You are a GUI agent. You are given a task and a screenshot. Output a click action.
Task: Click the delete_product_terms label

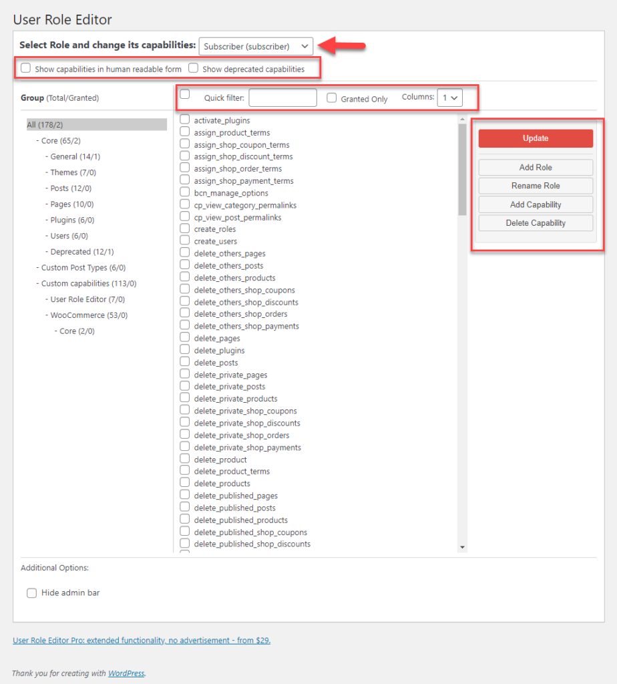(232, 472)
